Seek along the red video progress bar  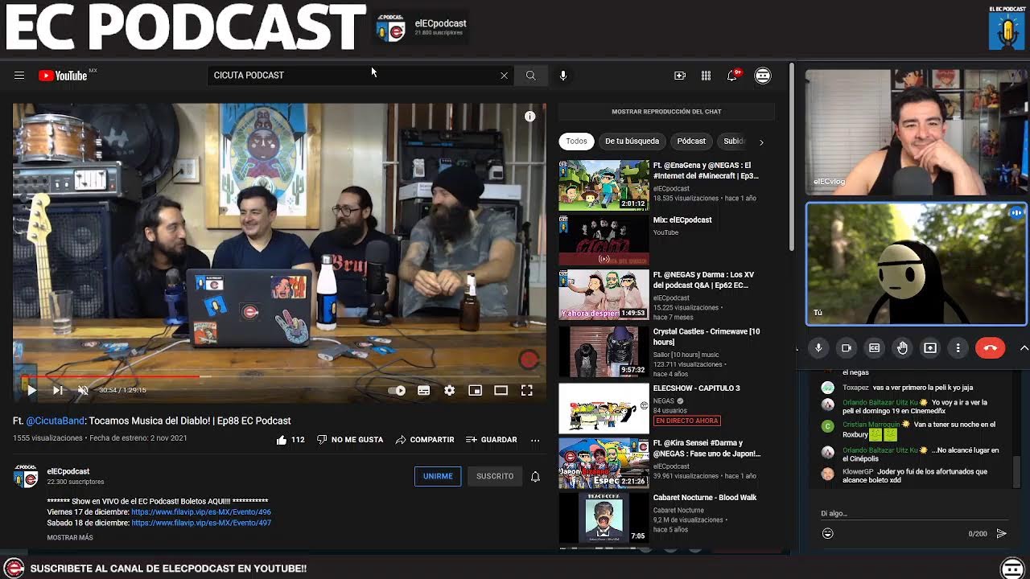[279, 376]
